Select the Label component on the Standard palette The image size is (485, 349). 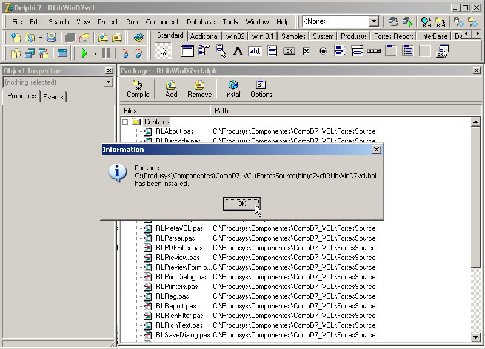click(237, 51)
